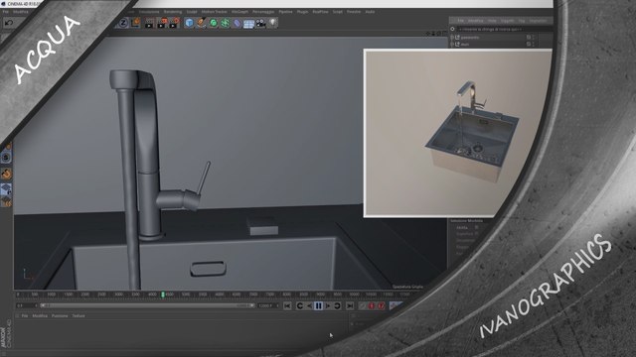Screen dimensions: 636x357
Task: Toggle pavimento layer visibility box
Action: (x=529, y=38)
